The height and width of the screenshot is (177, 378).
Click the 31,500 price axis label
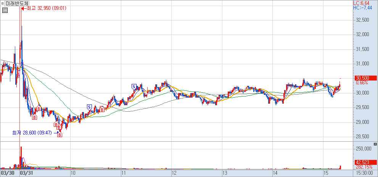[x=362, y=49]
